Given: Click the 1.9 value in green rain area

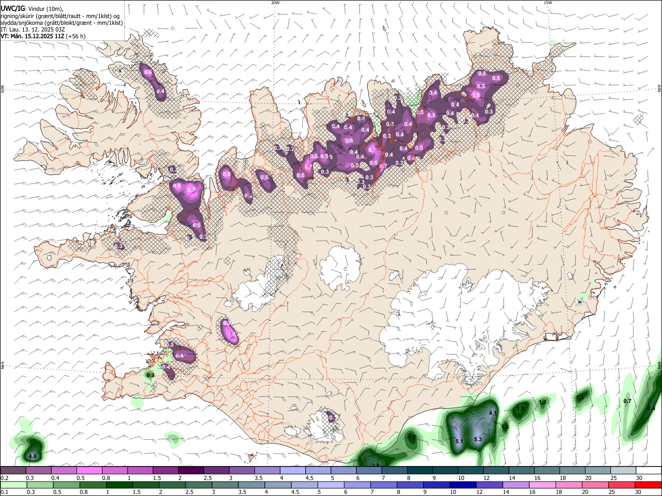Looking at the screenshot, I should (521, 408).
